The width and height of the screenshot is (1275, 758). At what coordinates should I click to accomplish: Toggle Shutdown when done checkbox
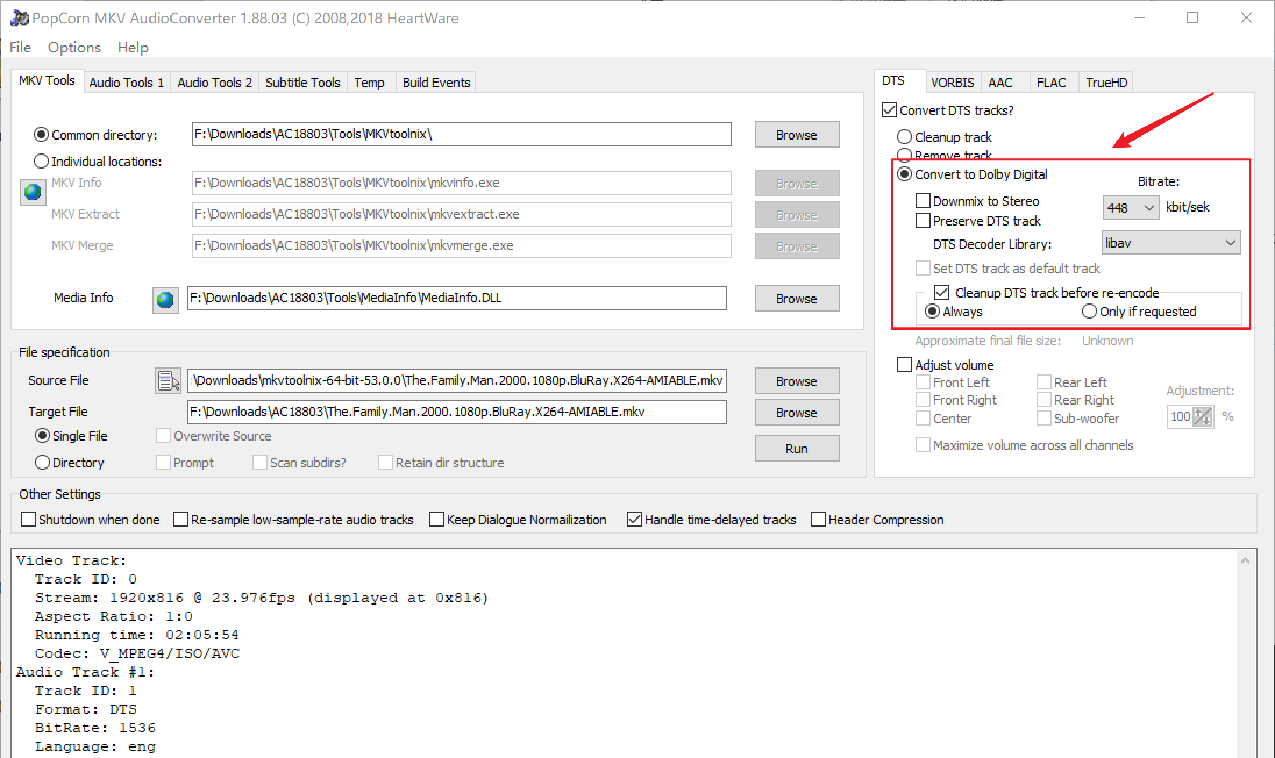(29, 519)
